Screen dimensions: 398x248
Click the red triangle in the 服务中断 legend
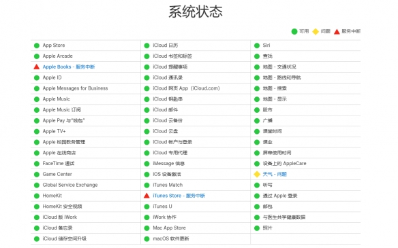coord(337,32)
